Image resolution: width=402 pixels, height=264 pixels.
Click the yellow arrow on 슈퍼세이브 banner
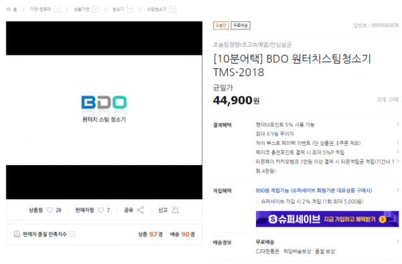click(x=383, y=219)
